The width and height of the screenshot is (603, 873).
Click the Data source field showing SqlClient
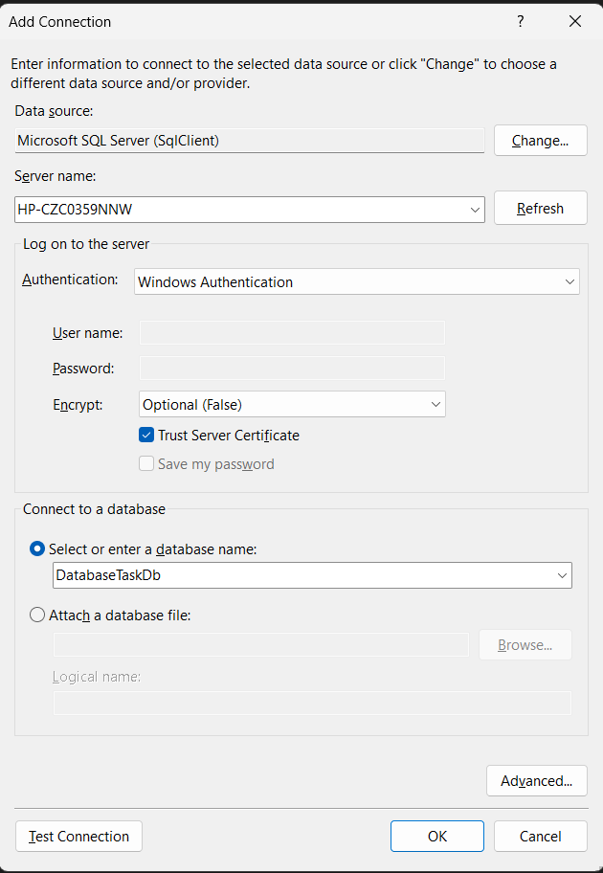[250, 141]
